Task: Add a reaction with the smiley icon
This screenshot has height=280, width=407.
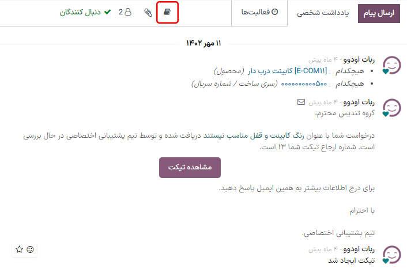Action: 31,249
